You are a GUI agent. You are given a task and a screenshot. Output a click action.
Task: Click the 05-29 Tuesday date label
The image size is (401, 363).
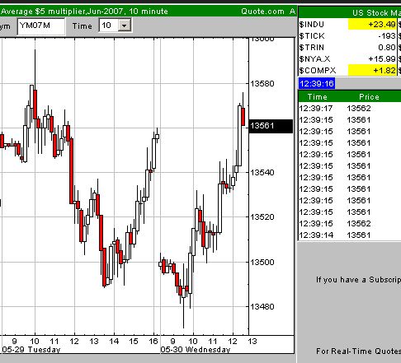[31, 350]
